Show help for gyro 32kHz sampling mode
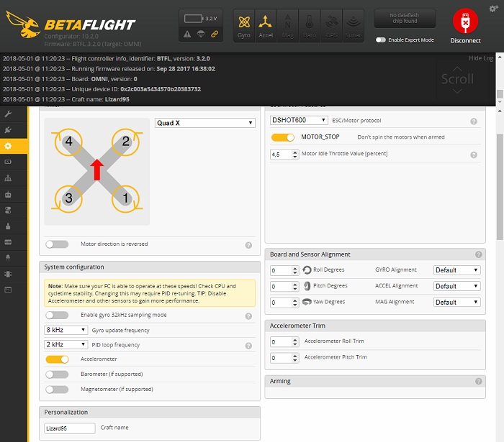 248,316
